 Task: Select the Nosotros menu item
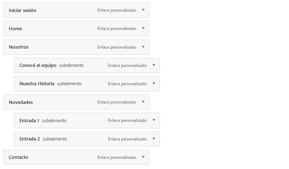(19, 47)
